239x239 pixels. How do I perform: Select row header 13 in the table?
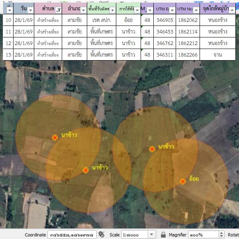(8, 55)
